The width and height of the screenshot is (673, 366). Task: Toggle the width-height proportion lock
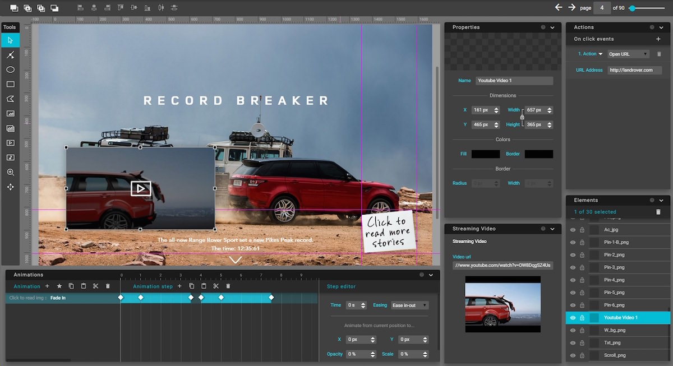[522, 117]
